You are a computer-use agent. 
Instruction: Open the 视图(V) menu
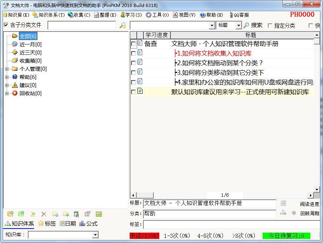click(184, 15)
